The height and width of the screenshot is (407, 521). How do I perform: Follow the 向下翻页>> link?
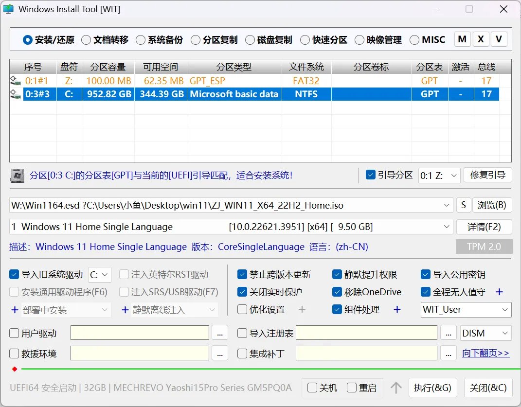coord(485,353)
